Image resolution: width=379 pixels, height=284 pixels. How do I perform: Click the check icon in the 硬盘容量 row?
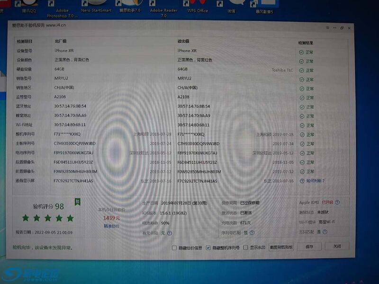point(301,71)
